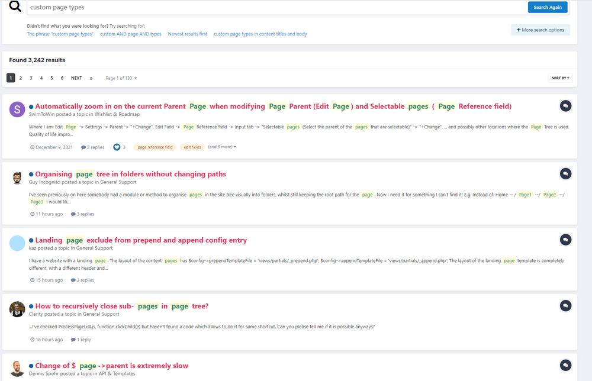Image resolution: width=592 pixels, height=381 pixels.
Task: Click the heart reaction icon with 3 likes
Action: (117, 147)
